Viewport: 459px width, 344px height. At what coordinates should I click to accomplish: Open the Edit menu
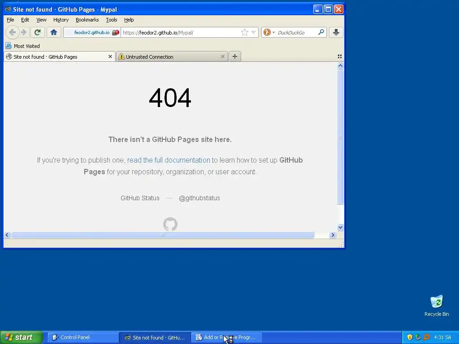pos(25,20)
